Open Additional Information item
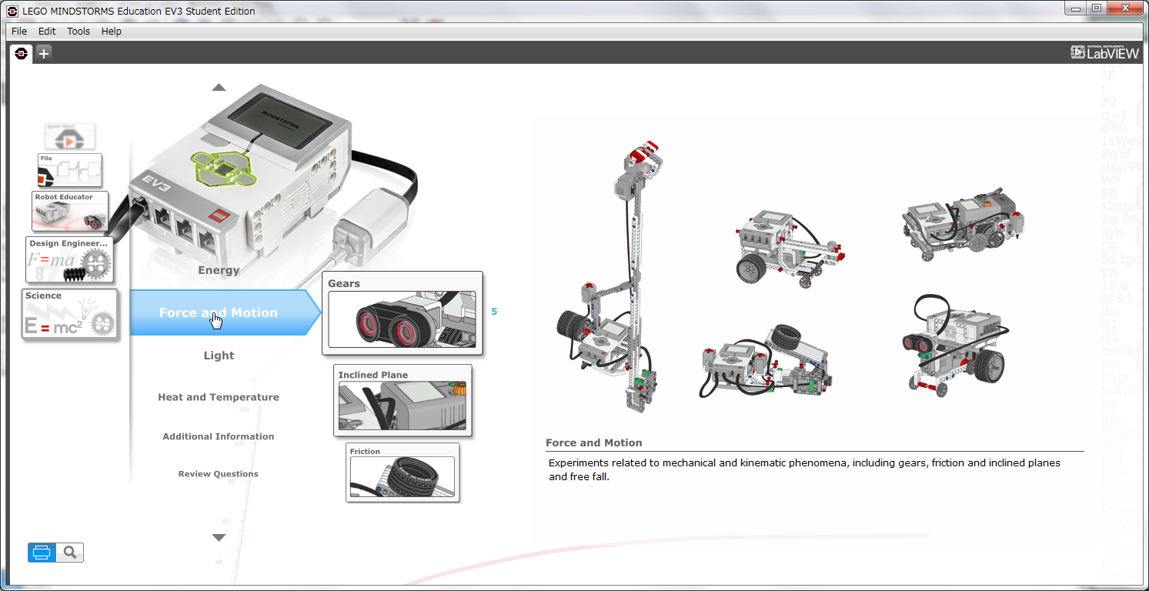Image resolution: width=1149 pixels, height=591 pixels. 219,436
